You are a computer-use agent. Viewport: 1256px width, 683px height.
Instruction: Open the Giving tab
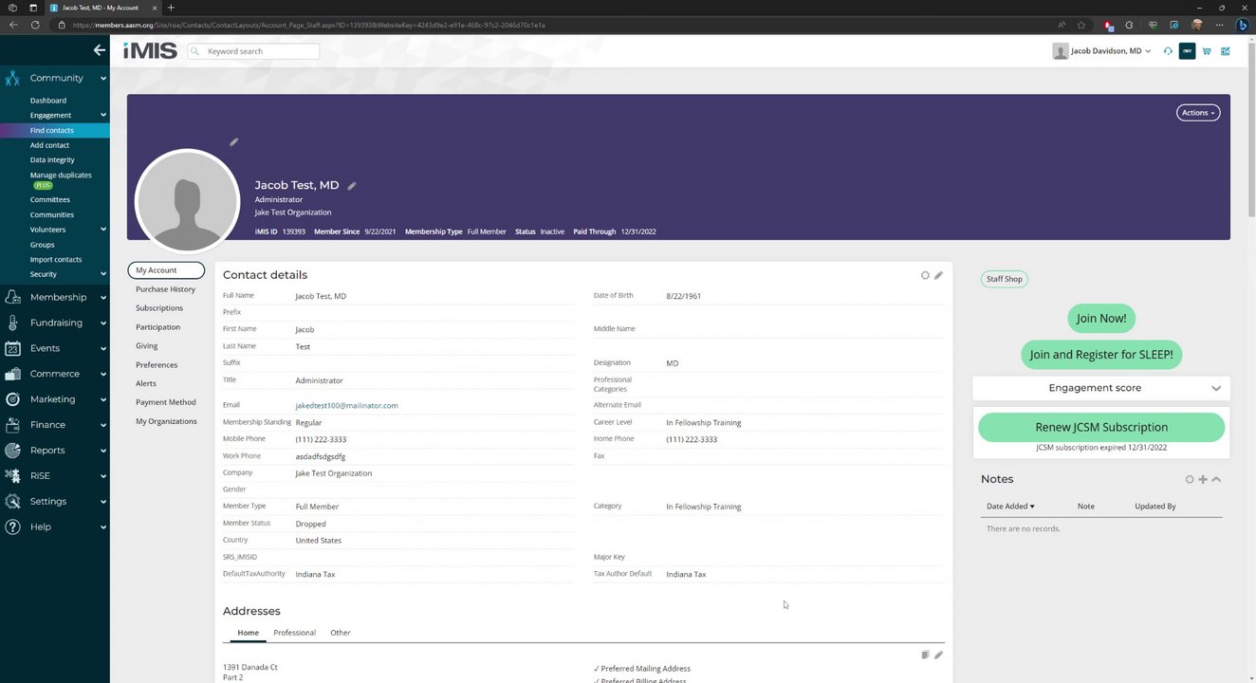[146, 346]
